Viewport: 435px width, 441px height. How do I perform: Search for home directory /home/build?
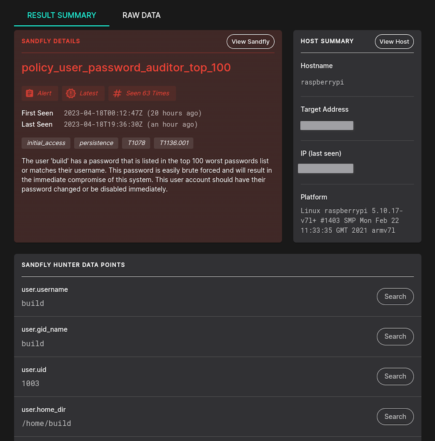coord(395,416)
